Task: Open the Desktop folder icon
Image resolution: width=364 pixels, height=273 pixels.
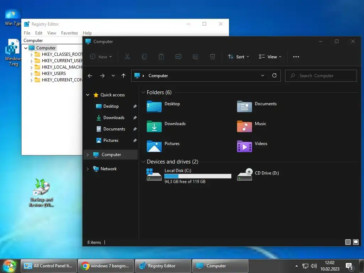Action: 154,106
